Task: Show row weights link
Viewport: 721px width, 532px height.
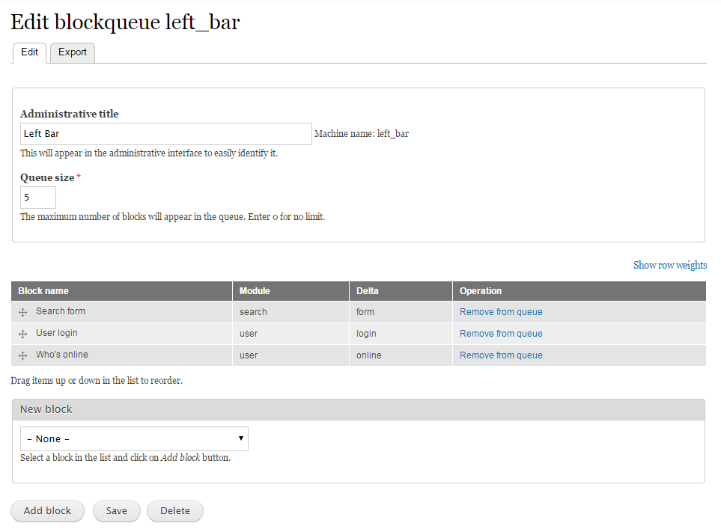Action: coord(670,265)
